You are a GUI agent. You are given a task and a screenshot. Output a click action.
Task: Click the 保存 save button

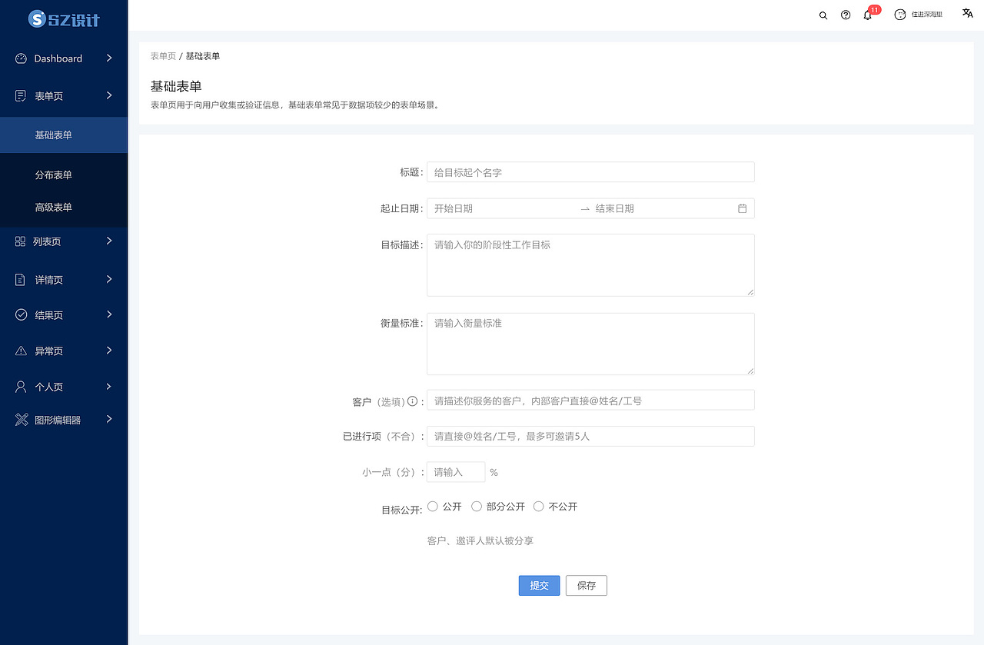point(586,585)
